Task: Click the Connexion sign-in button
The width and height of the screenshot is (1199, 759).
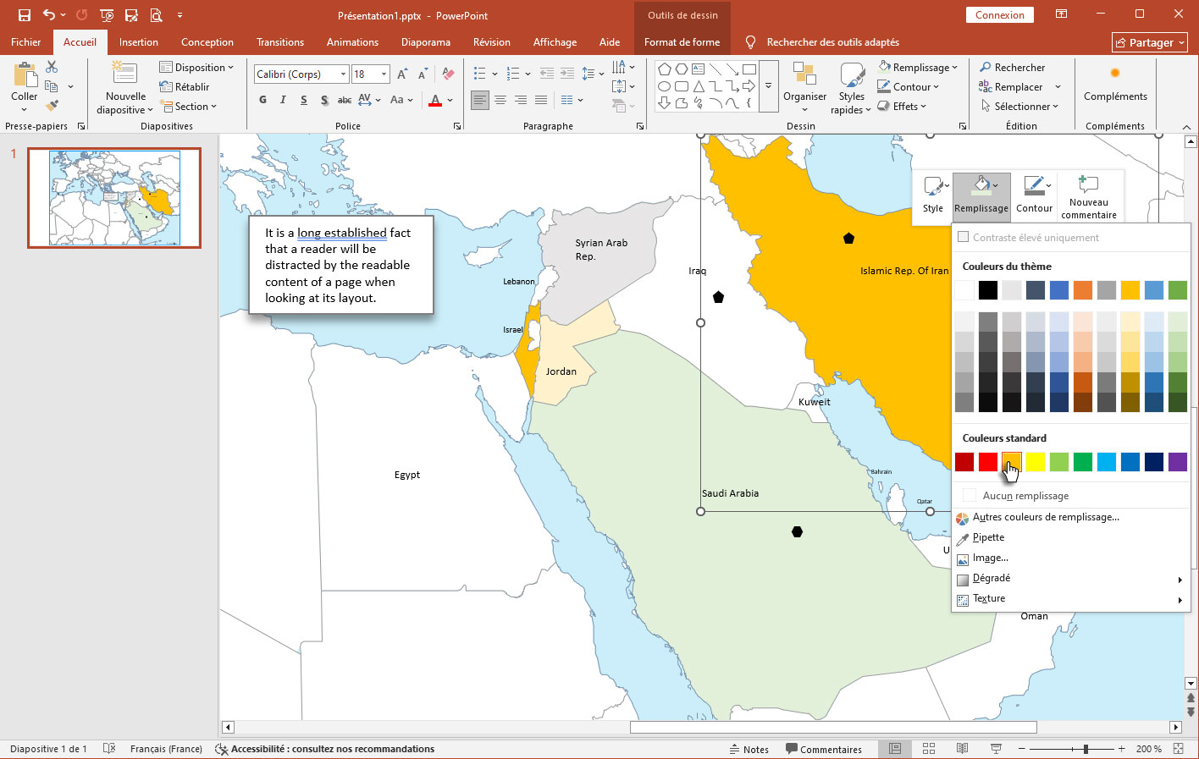Action: (999, 15)
